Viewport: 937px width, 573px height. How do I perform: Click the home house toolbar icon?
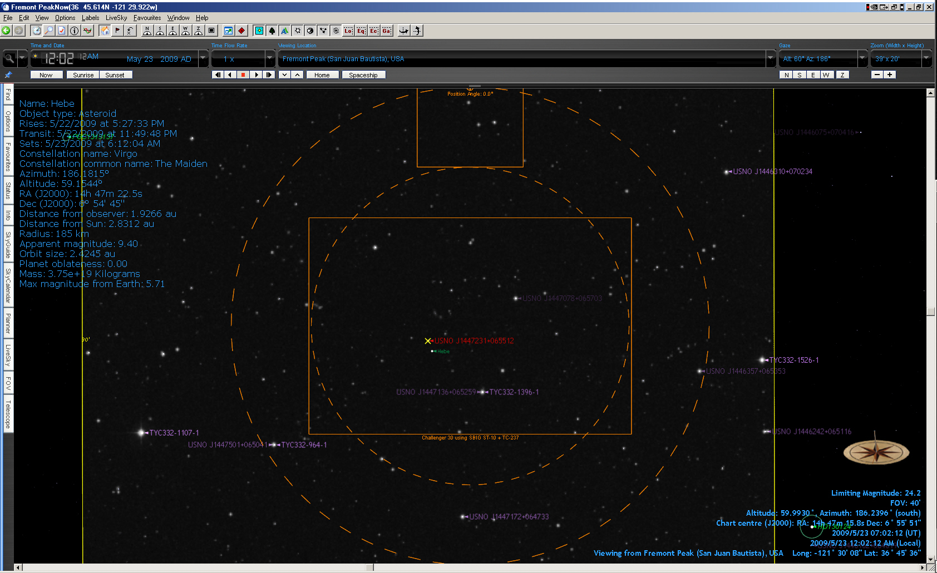point(105,31)
